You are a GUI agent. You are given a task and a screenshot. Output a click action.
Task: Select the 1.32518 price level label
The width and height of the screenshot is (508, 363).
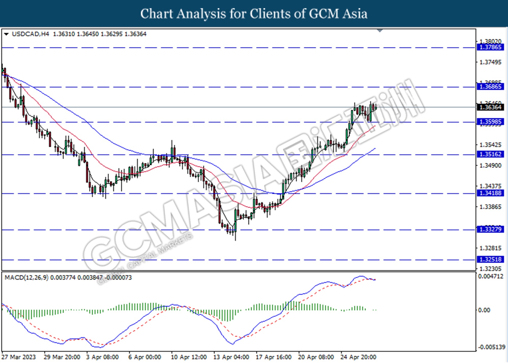click(490, 260)
